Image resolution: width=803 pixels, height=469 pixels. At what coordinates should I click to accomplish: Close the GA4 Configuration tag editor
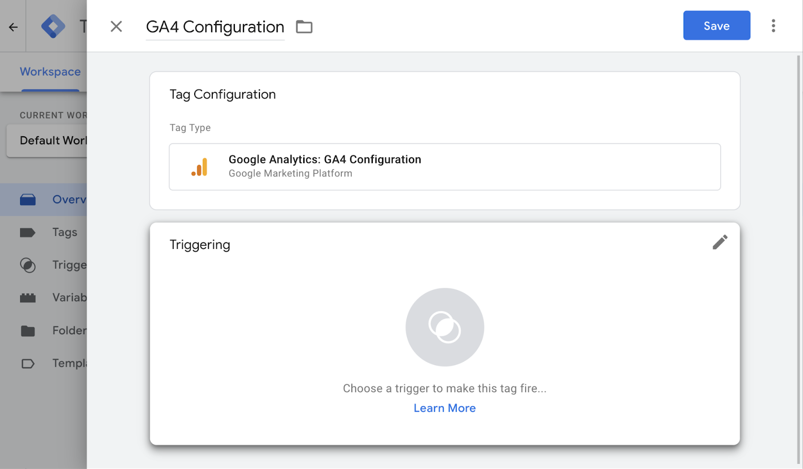click(116, 27)
